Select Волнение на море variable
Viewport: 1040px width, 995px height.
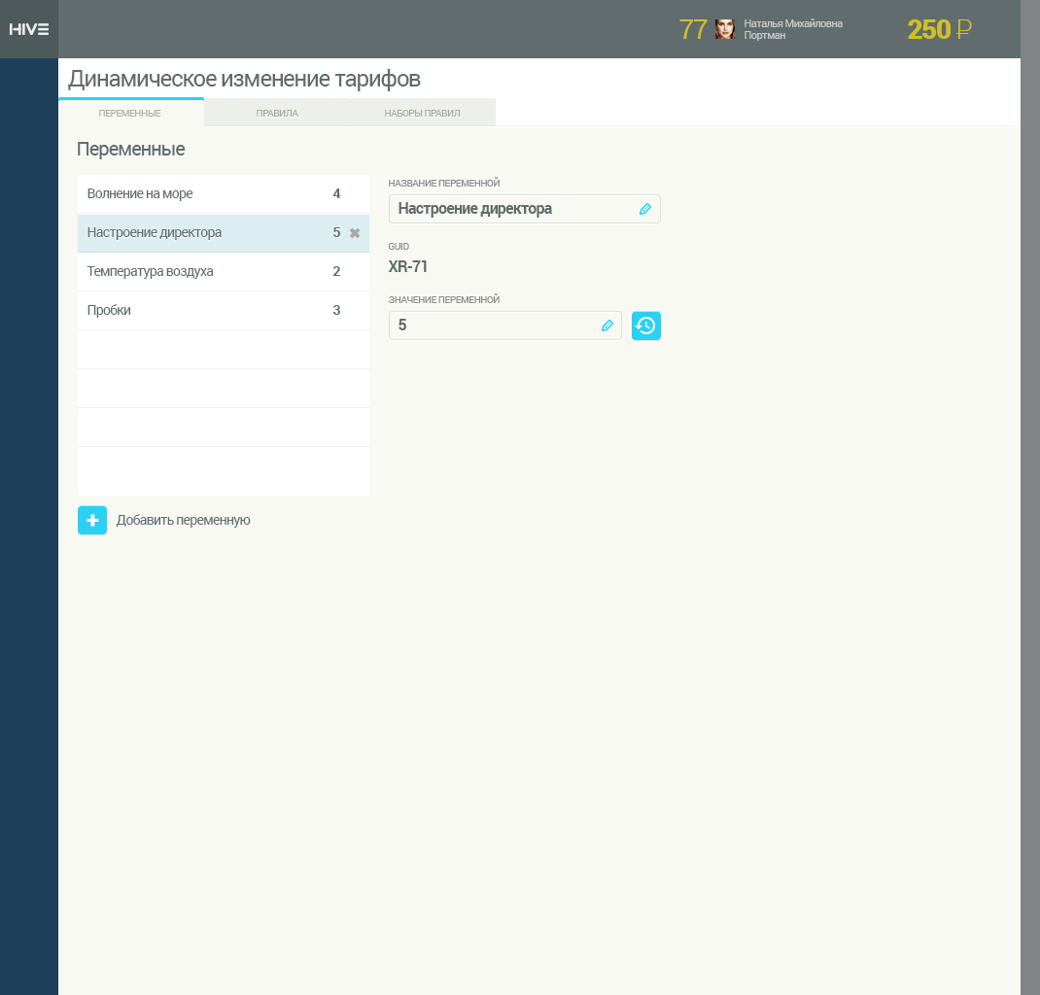pyautogui.click(x=140, y=194)
